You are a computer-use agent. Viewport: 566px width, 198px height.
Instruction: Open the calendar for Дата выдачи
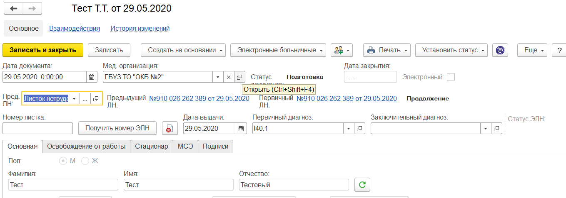[x=241, y=129]
